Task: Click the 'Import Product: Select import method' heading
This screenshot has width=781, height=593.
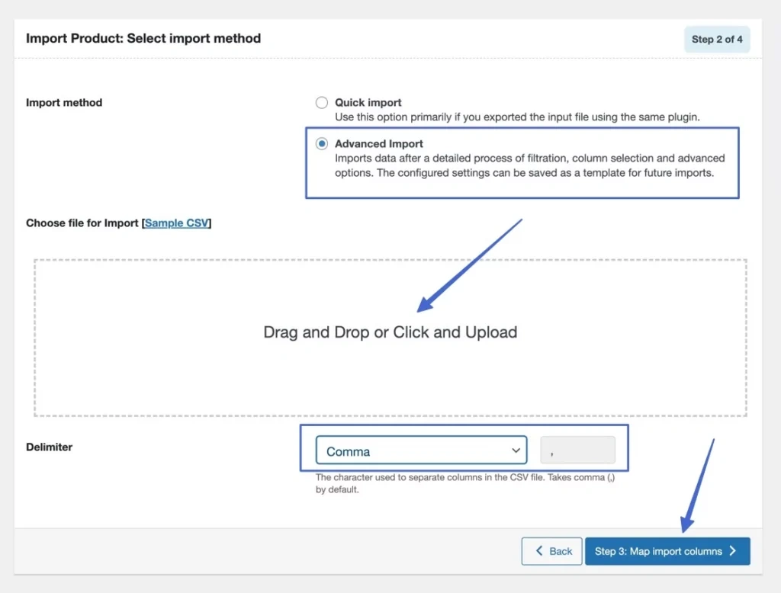Action: point(143,38)
